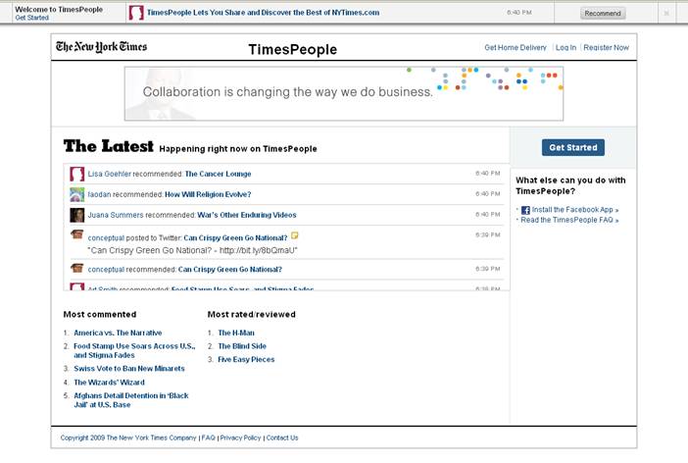Click the TimesPeople page title

click(x=293, y=50)
